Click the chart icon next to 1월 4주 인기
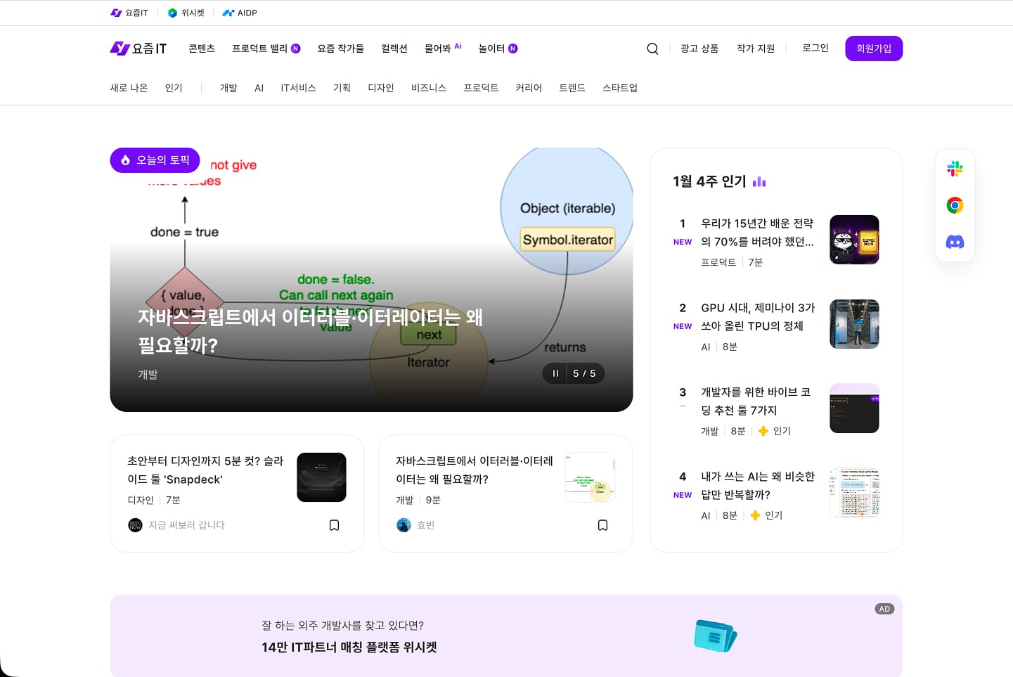Viewport: 1013px width, 677px height. (759, 181)
